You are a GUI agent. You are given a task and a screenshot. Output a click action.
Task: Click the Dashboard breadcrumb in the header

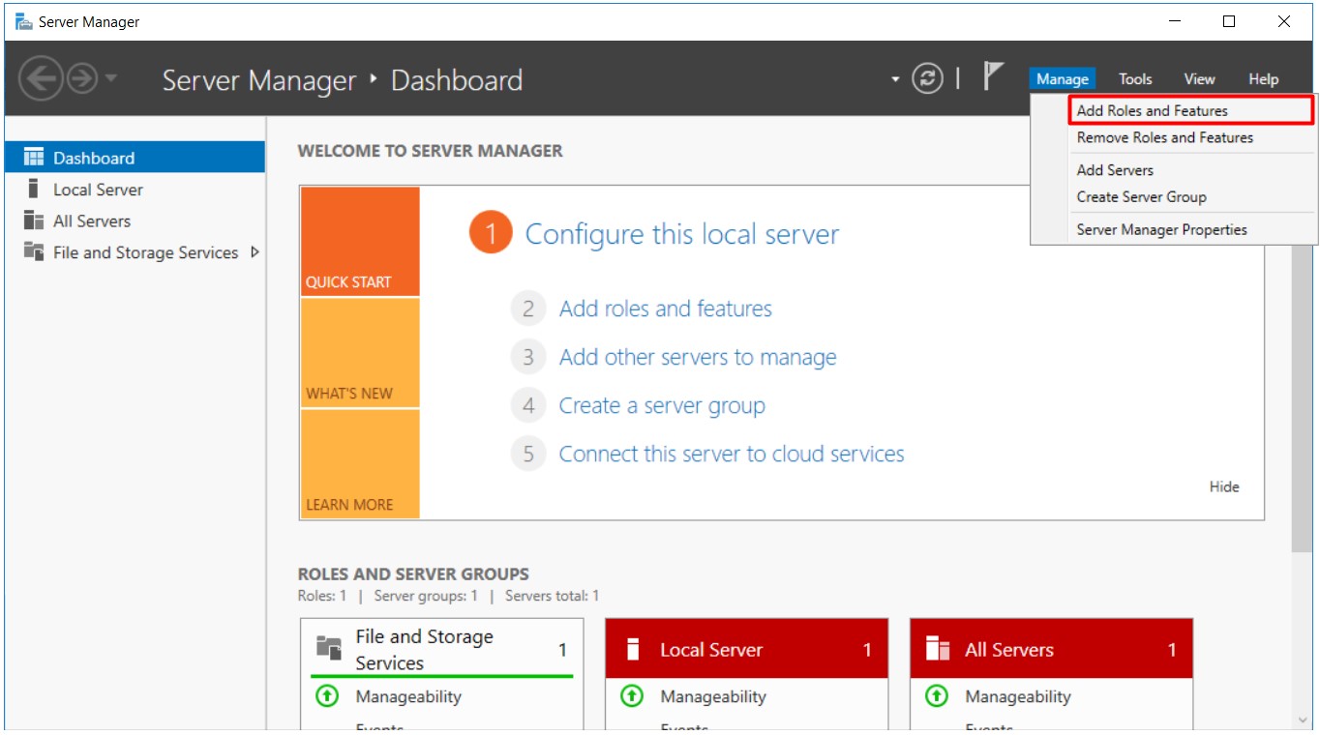tap(457, 80)
